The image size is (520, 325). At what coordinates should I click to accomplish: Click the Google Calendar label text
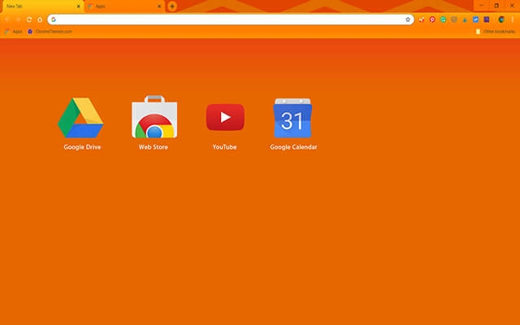(293, 147)
